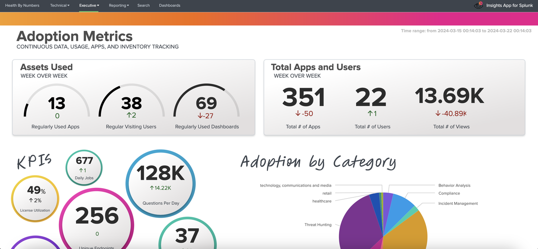538x249 pixels.
Task: Expand the Technical dropdown menu
Action: coord(60,5)
